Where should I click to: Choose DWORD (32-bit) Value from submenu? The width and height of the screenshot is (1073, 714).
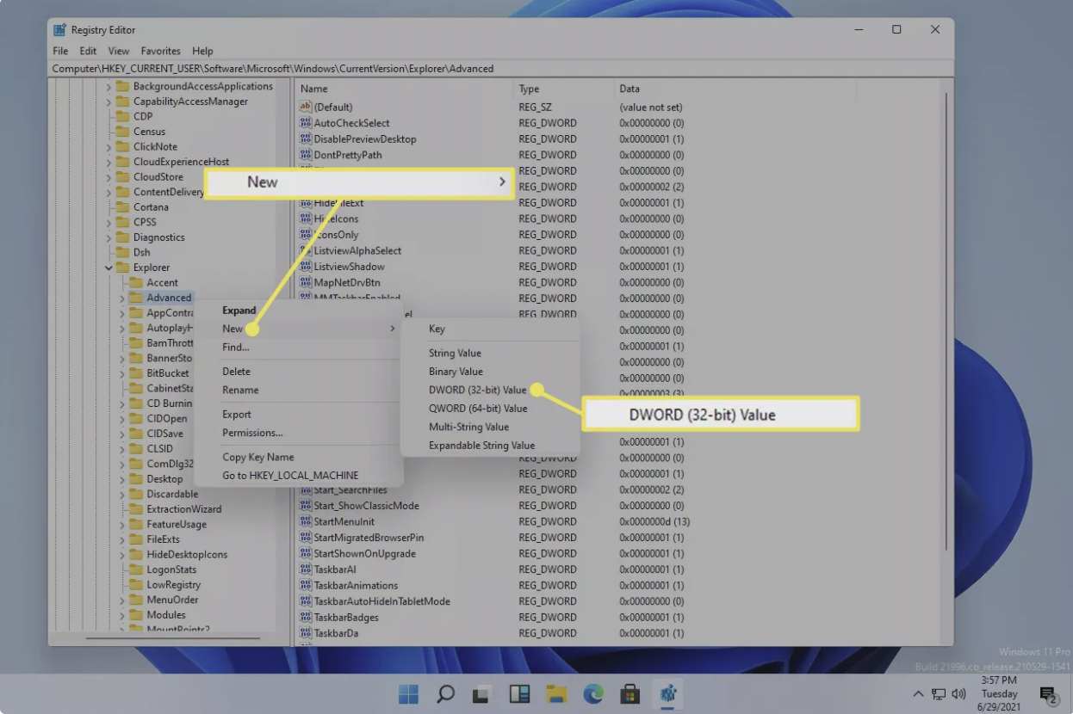point(477,390)
